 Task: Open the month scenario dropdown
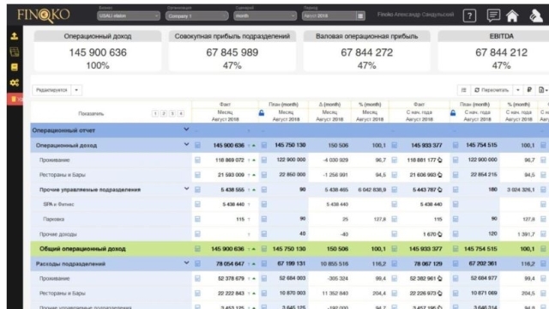265,15
